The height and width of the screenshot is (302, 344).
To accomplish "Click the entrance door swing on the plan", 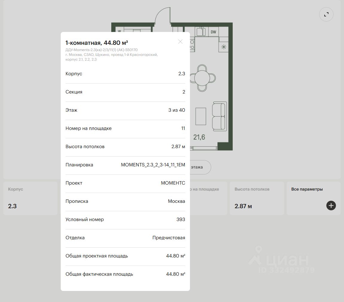I will point(162,16).
